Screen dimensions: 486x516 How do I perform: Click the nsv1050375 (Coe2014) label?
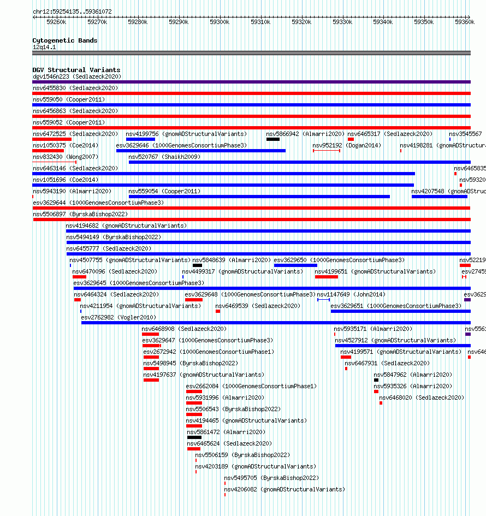66,145
